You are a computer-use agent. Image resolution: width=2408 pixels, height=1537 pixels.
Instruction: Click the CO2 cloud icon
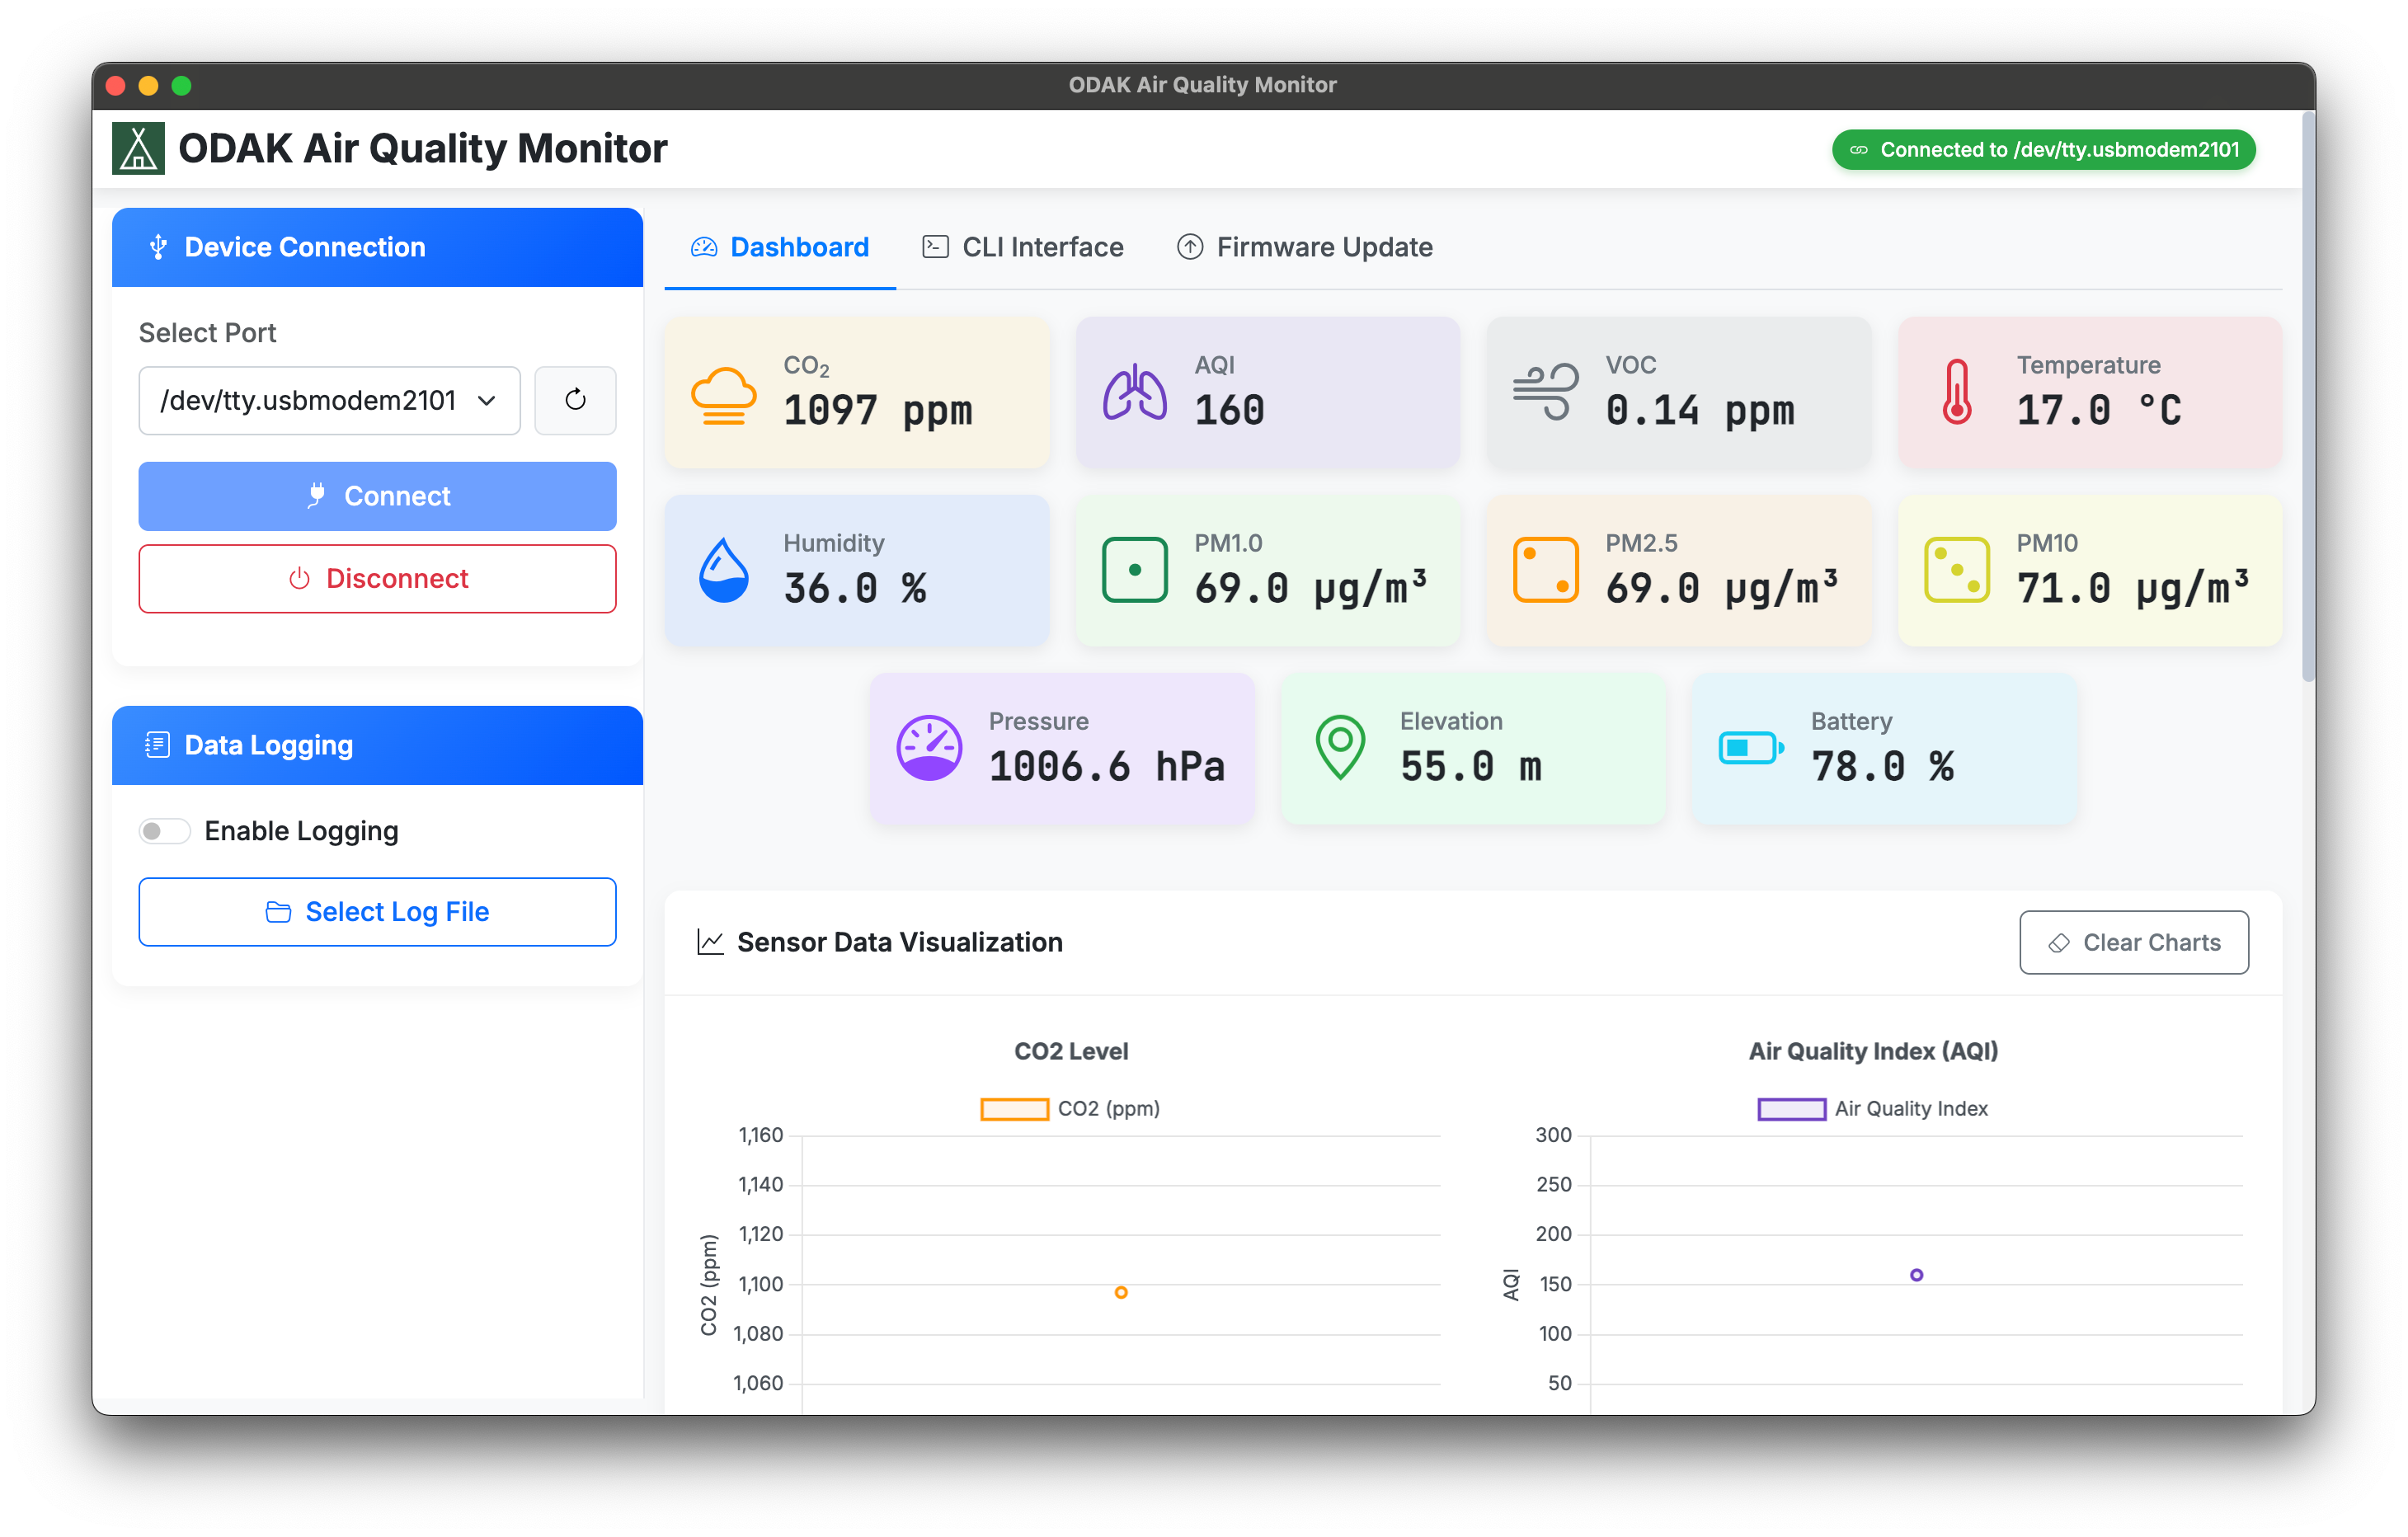pos(723,394)
